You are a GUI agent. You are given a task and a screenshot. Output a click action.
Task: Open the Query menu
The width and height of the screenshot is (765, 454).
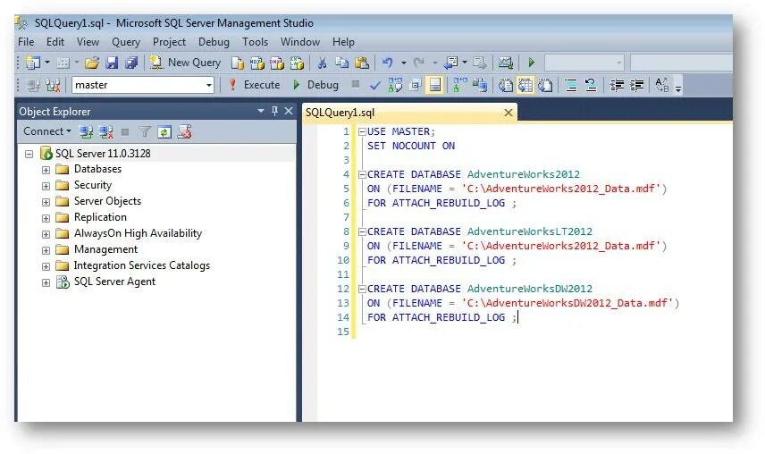(x=126, y=42)
